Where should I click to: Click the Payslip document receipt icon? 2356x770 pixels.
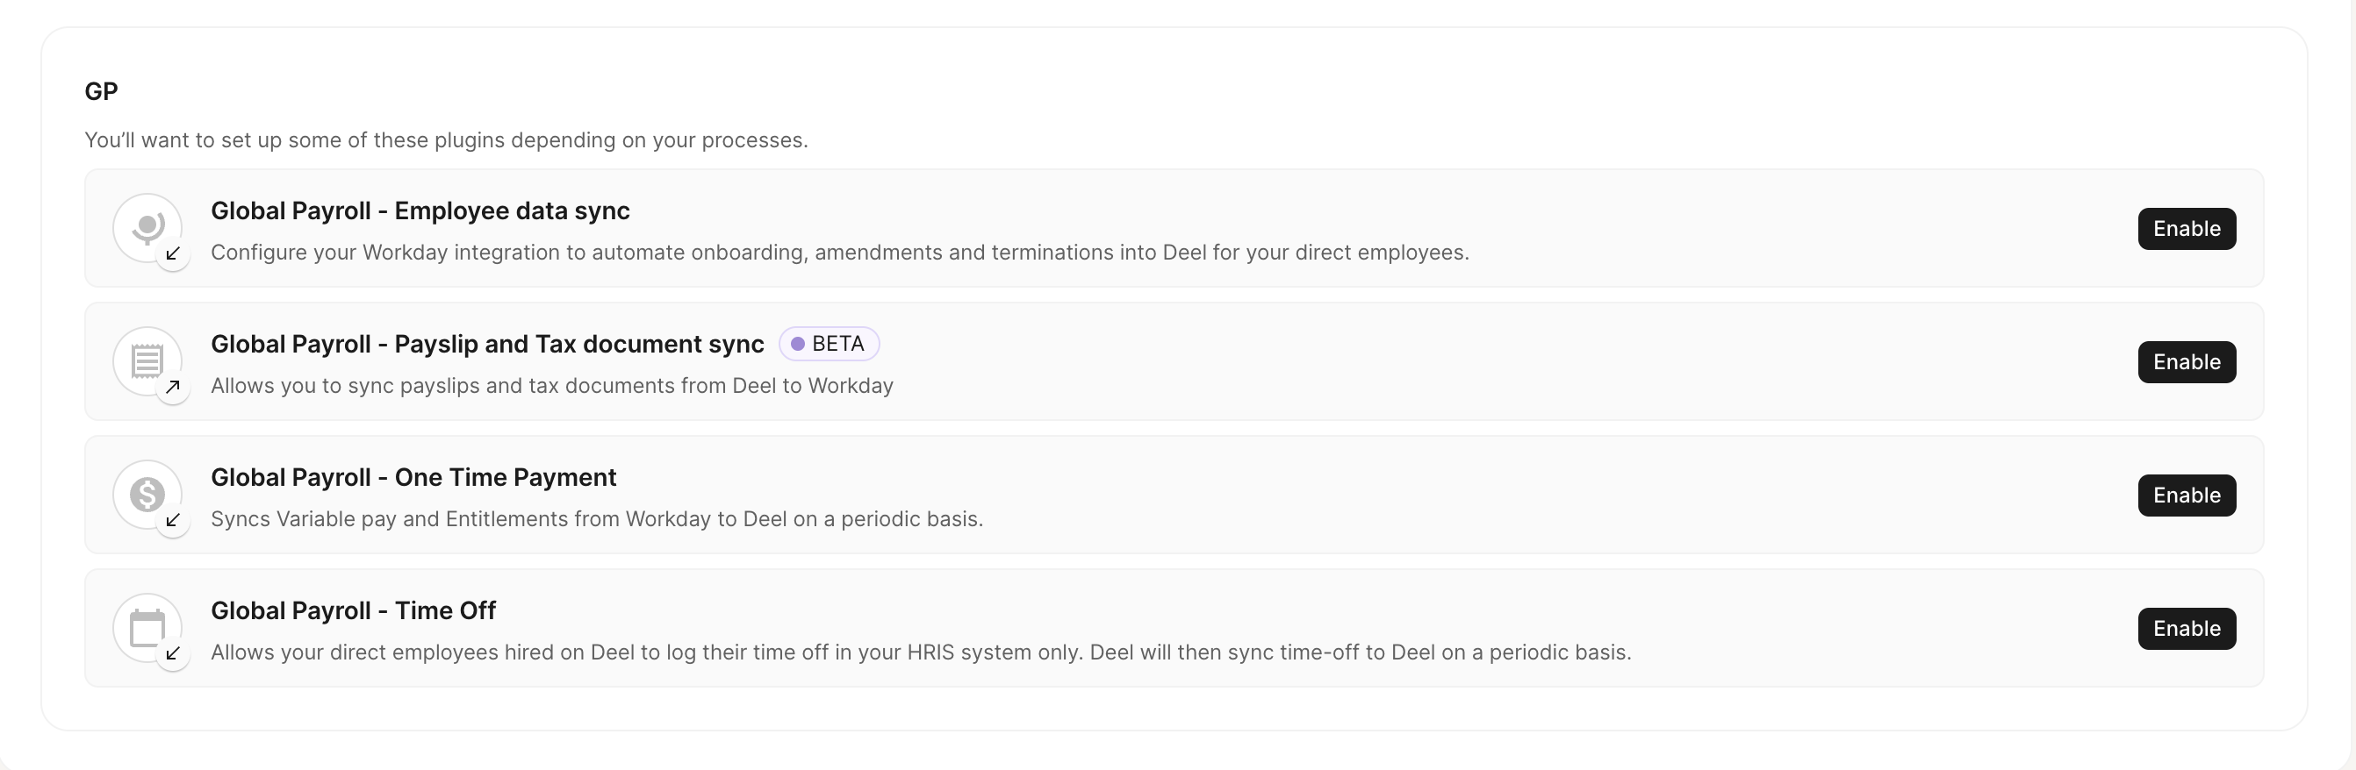coord(147,360)
